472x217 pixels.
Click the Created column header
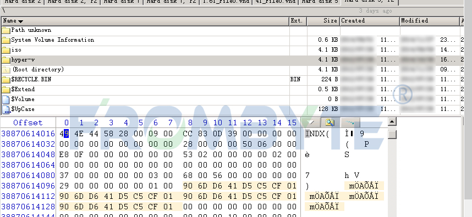coord(370,21)
